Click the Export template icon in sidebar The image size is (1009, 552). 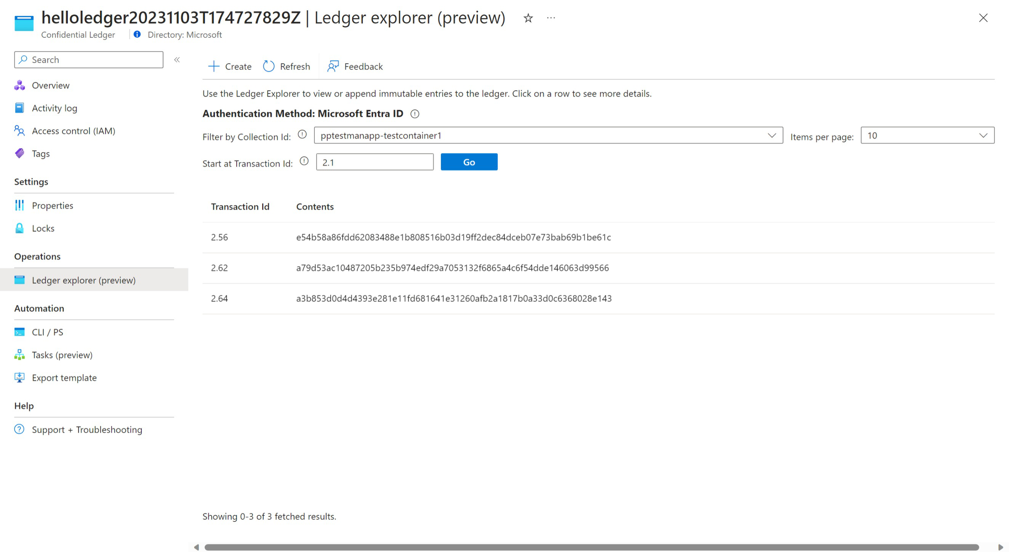[20, 377]
